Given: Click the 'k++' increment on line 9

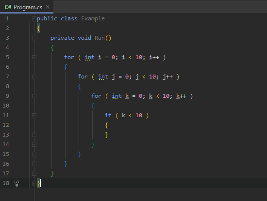Looking at the screenshot, I should (x=182, y=96).
